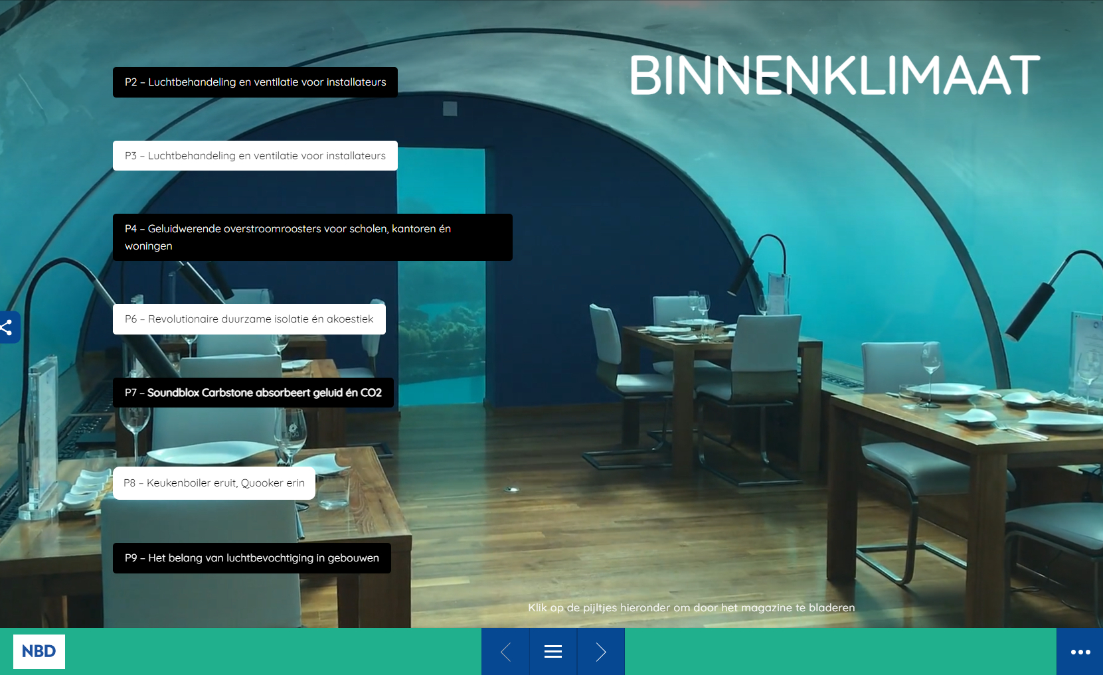Open P6 Revolutionaire duurzame isolatie article
Viewport: 1103px width, 675px height.
(x=249, y=319)
